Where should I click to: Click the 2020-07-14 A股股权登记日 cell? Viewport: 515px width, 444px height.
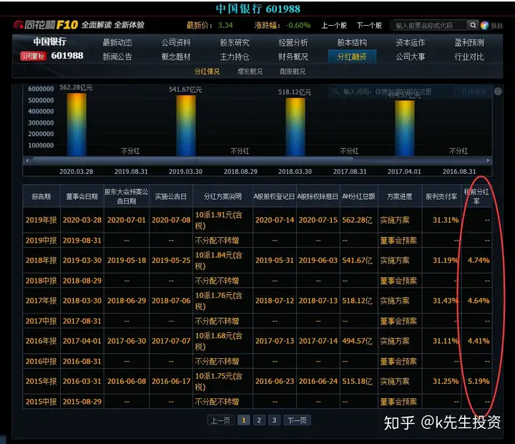275,220
